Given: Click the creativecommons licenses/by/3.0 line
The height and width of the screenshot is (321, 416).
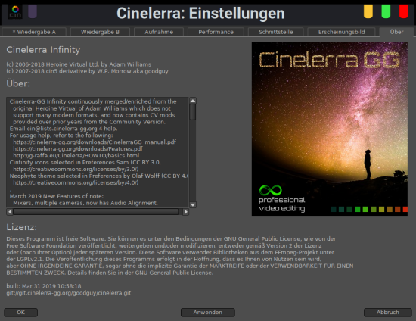Looking at the screenshot, I should click(x=76, y=169).
